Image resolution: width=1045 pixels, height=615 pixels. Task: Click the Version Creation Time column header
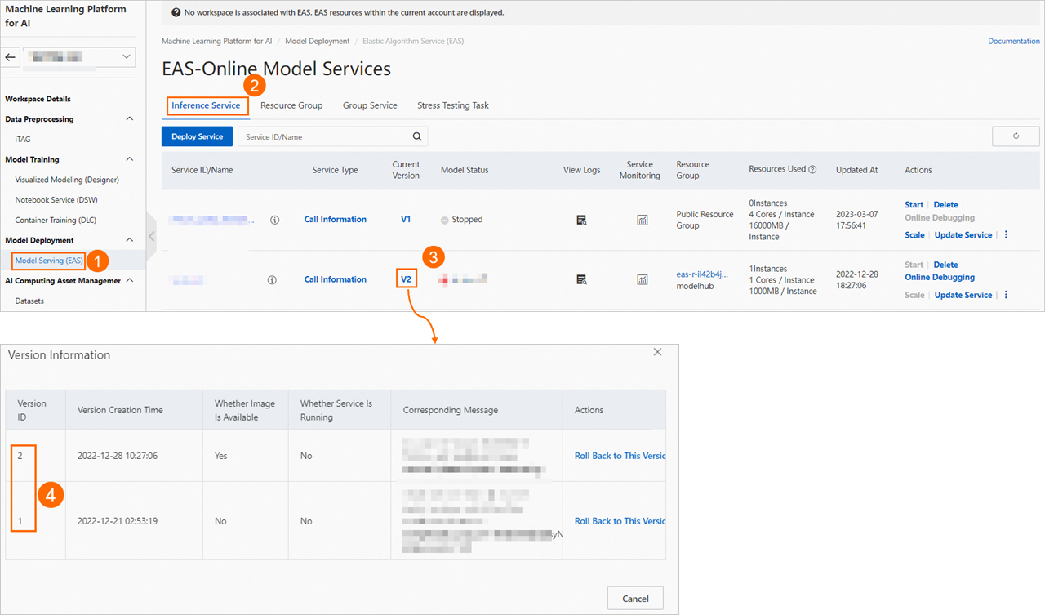[x=120, y=410]
